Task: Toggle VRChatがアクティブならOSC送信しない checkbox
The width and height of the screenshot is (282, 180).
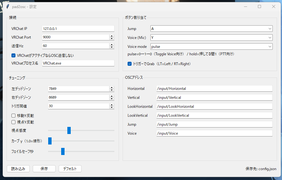Action: 14,56
